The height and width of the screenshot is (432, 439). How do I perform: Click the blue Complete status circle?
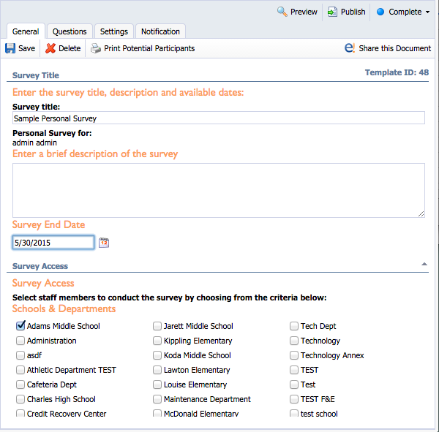pos(380,12)
